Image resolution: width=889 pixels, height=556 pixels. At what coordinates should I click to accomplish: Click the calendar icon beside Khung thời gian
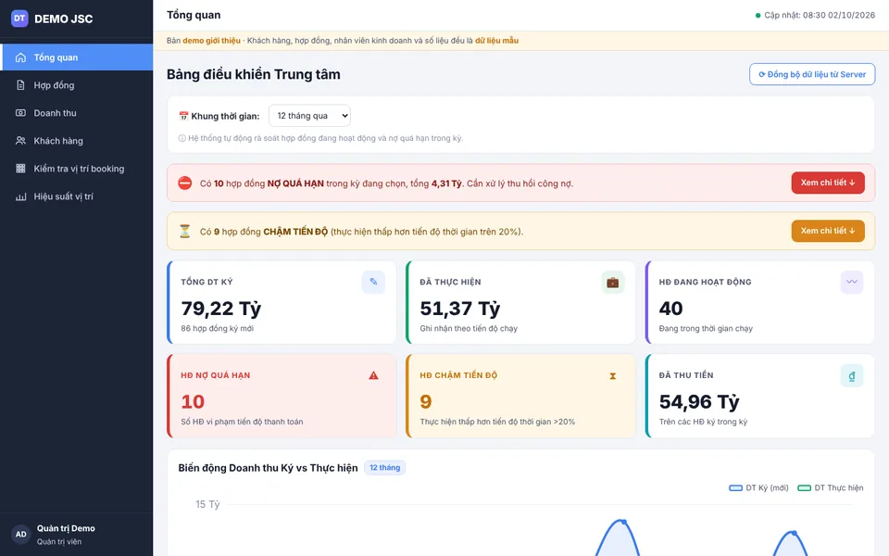[183, 116]
